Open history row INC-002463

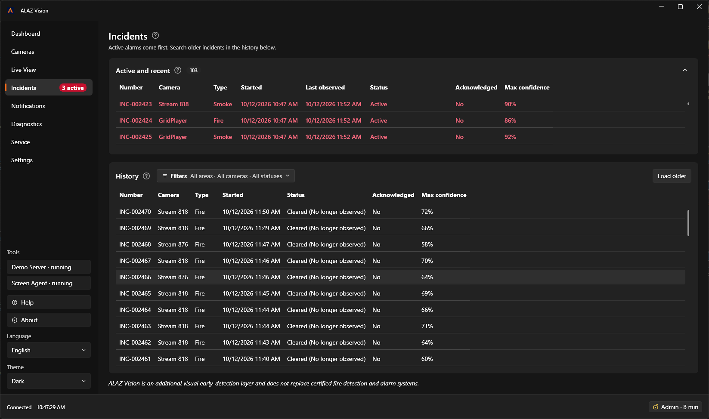[400, 326]
